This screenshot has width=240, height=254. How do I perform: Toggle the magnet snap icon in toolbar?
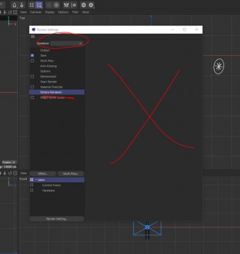pyautogui.click(x=14, y=5)
